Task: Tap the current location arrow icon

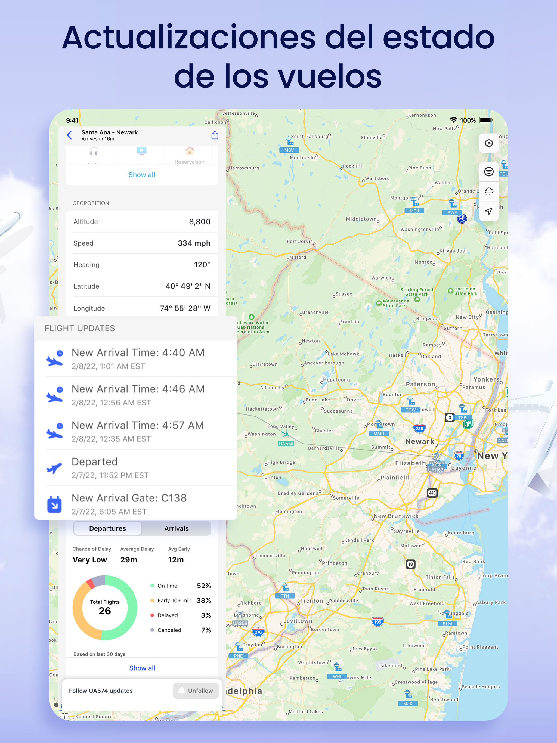Action: click(x=488, y=211)
